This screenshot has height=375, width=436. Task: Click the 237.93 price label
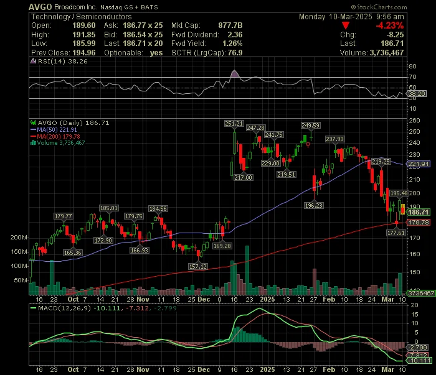(x=335, y=139)
